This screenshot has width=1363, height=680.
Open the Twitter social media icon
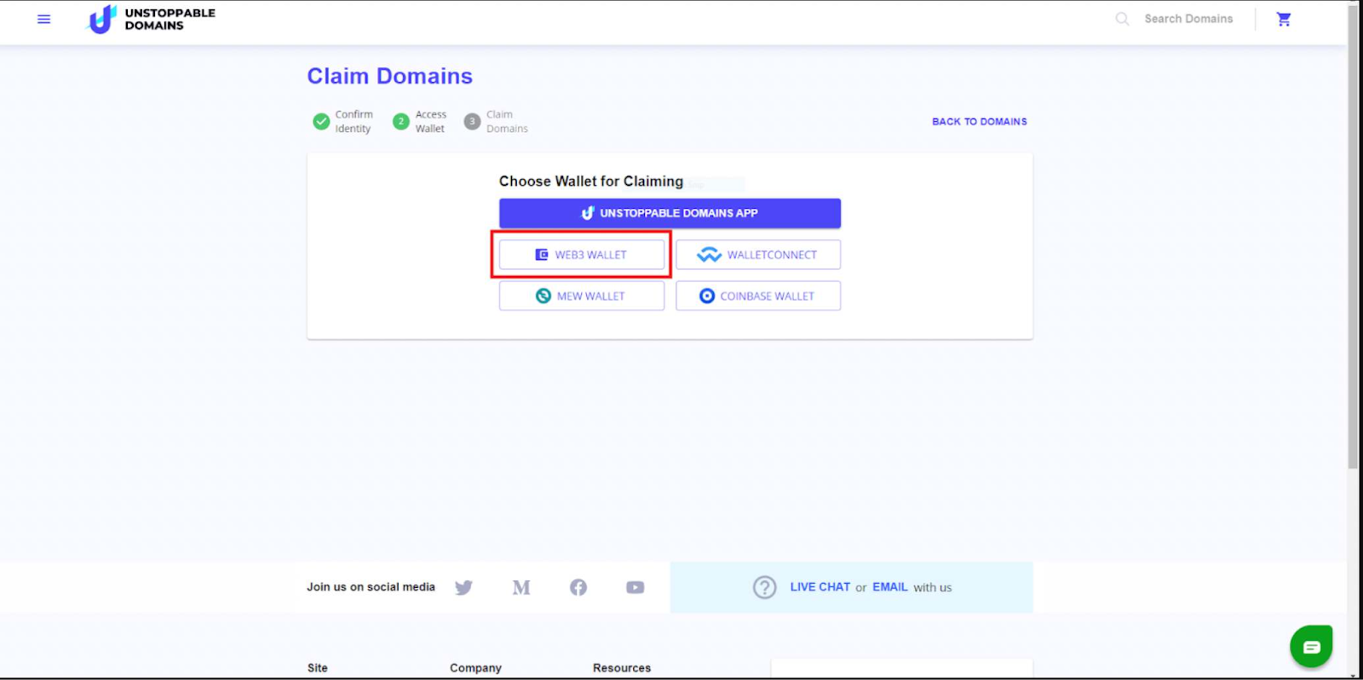463,587
